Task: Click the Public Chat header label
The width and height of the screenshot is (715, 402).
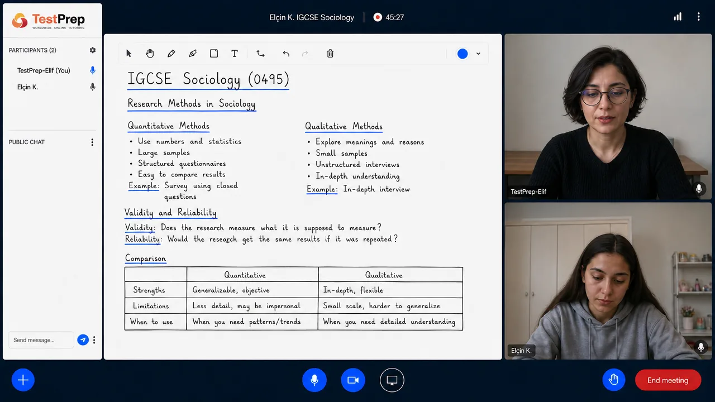Action: (x=27, y=142)
